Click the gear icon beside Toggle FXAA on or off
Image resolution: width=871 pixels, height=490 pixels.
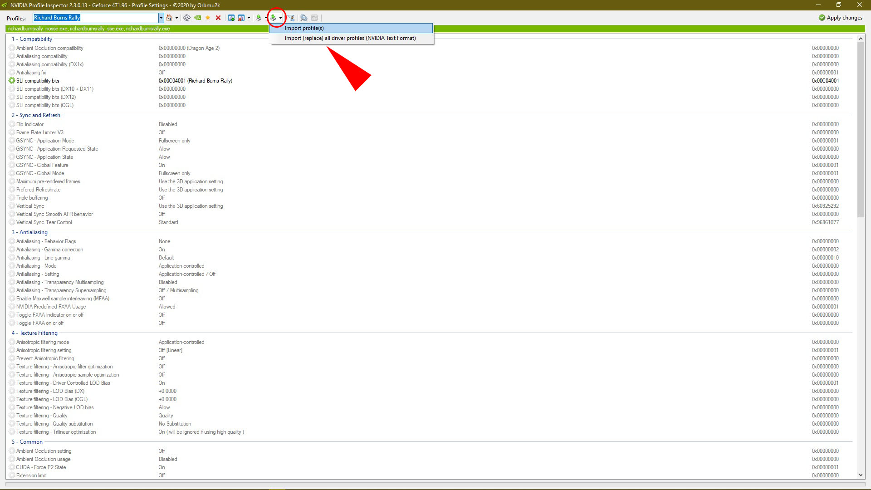12,323
